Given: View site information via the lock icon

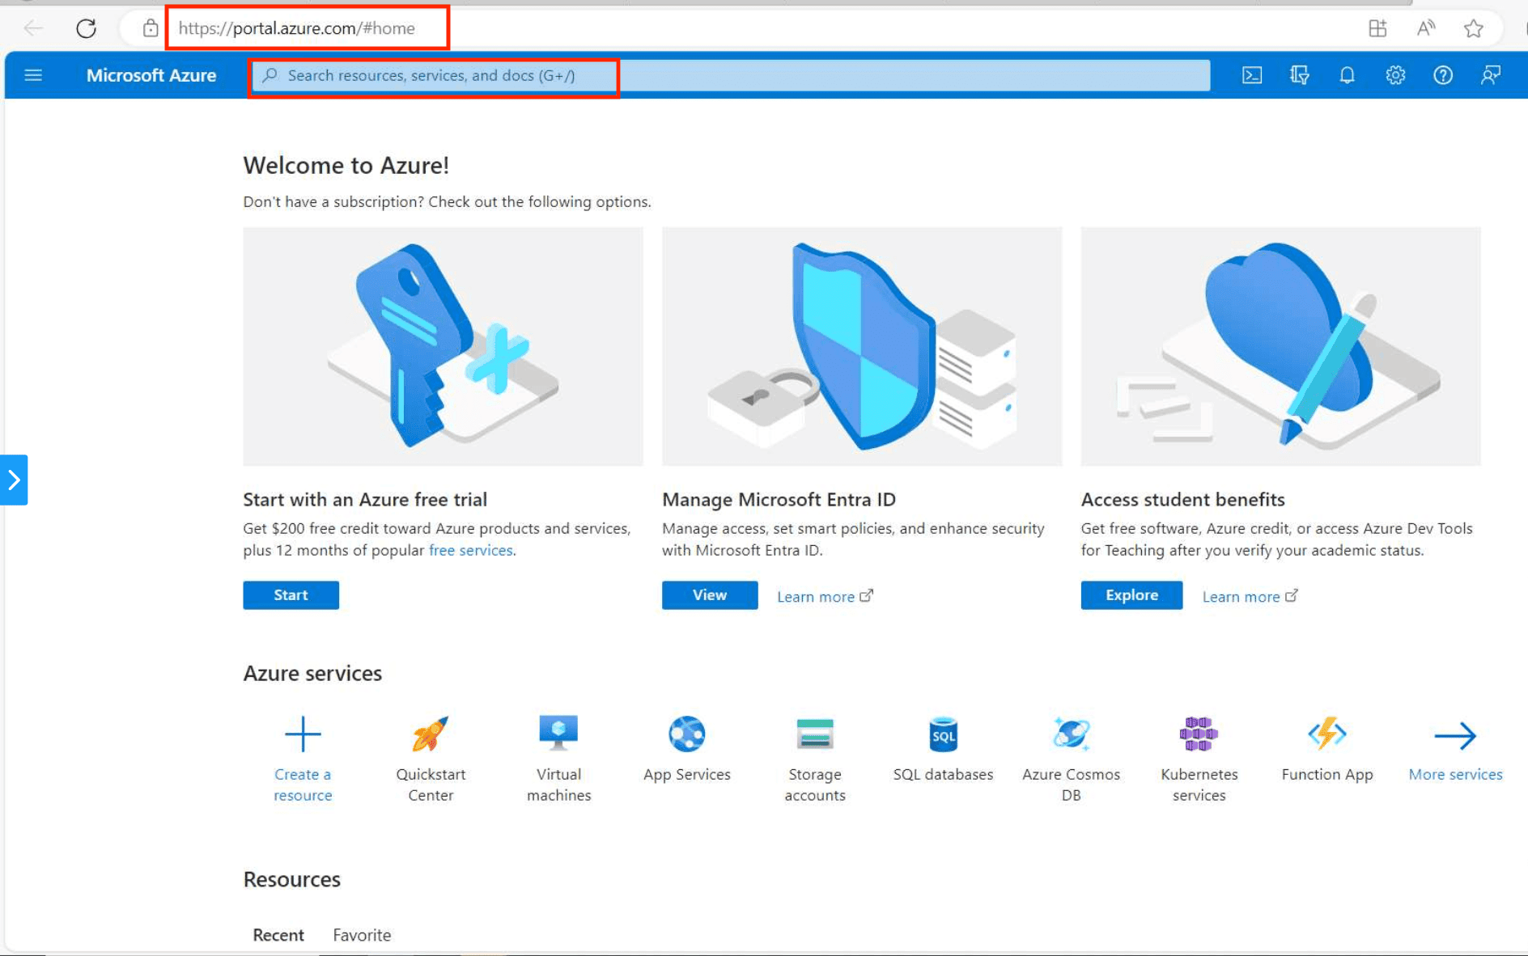Looking at the screenshot, I should pyautogui.click(x=151, y=28).
